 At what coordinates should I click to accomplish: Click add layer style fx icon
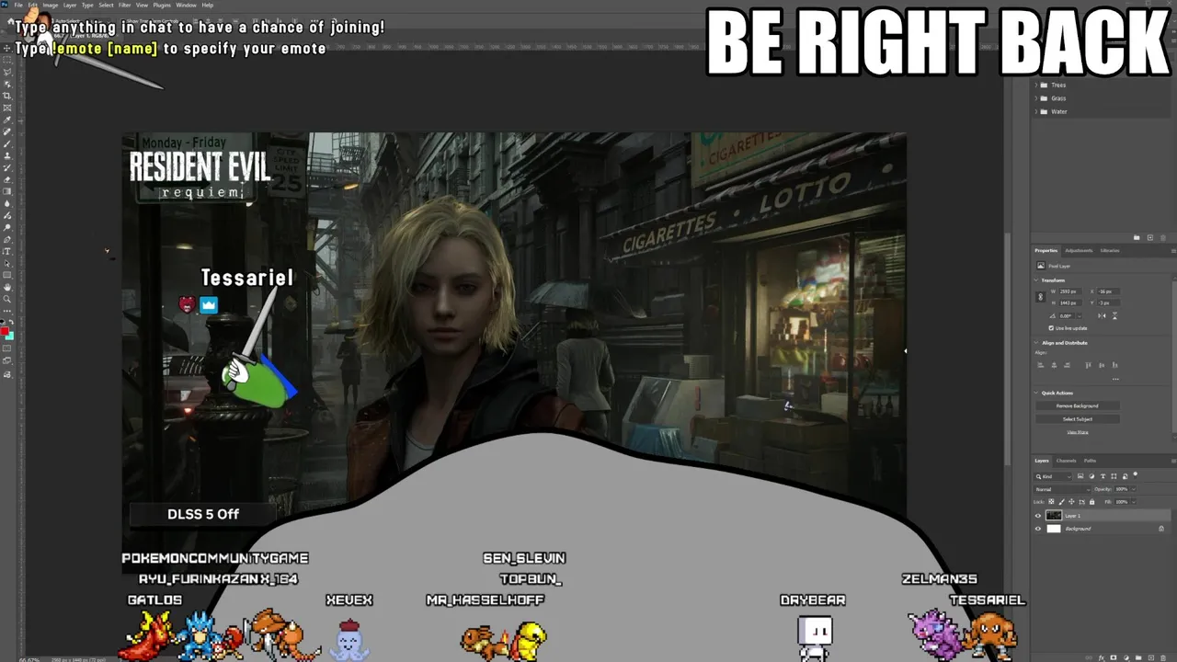click(1102, 658)
